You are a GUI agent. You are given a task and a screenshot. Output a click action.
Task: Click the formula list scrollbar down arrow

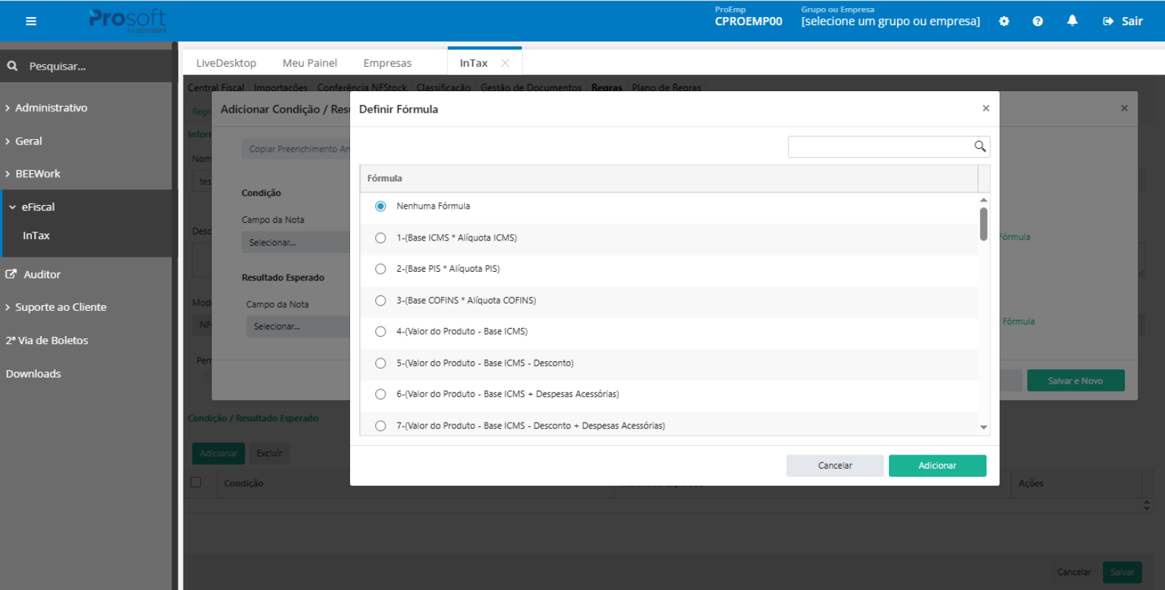pos(983,427)
